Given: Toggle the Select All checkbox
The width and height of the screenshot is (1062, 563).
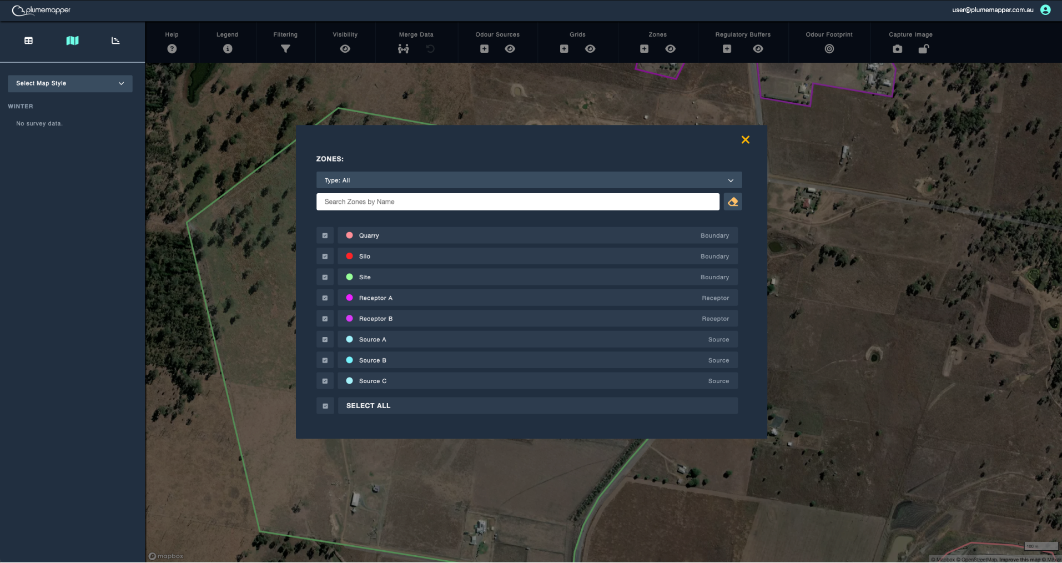Looking at the screenshot, I should click(x=325, y=406).
